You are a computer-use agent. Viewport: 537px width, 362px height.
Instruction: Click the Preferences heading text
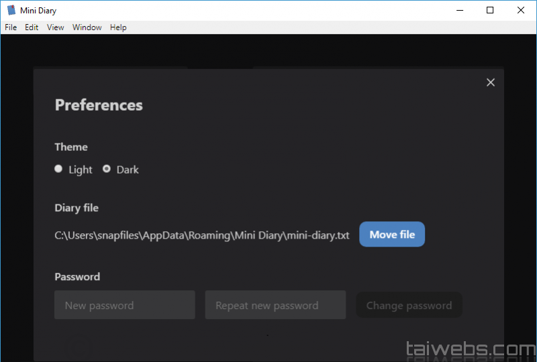[x=99, y=105]
